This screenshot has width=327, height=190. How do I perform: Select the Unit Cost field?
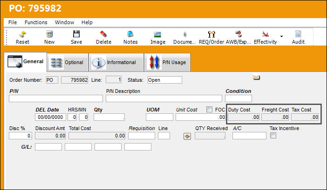click(200, 117)
